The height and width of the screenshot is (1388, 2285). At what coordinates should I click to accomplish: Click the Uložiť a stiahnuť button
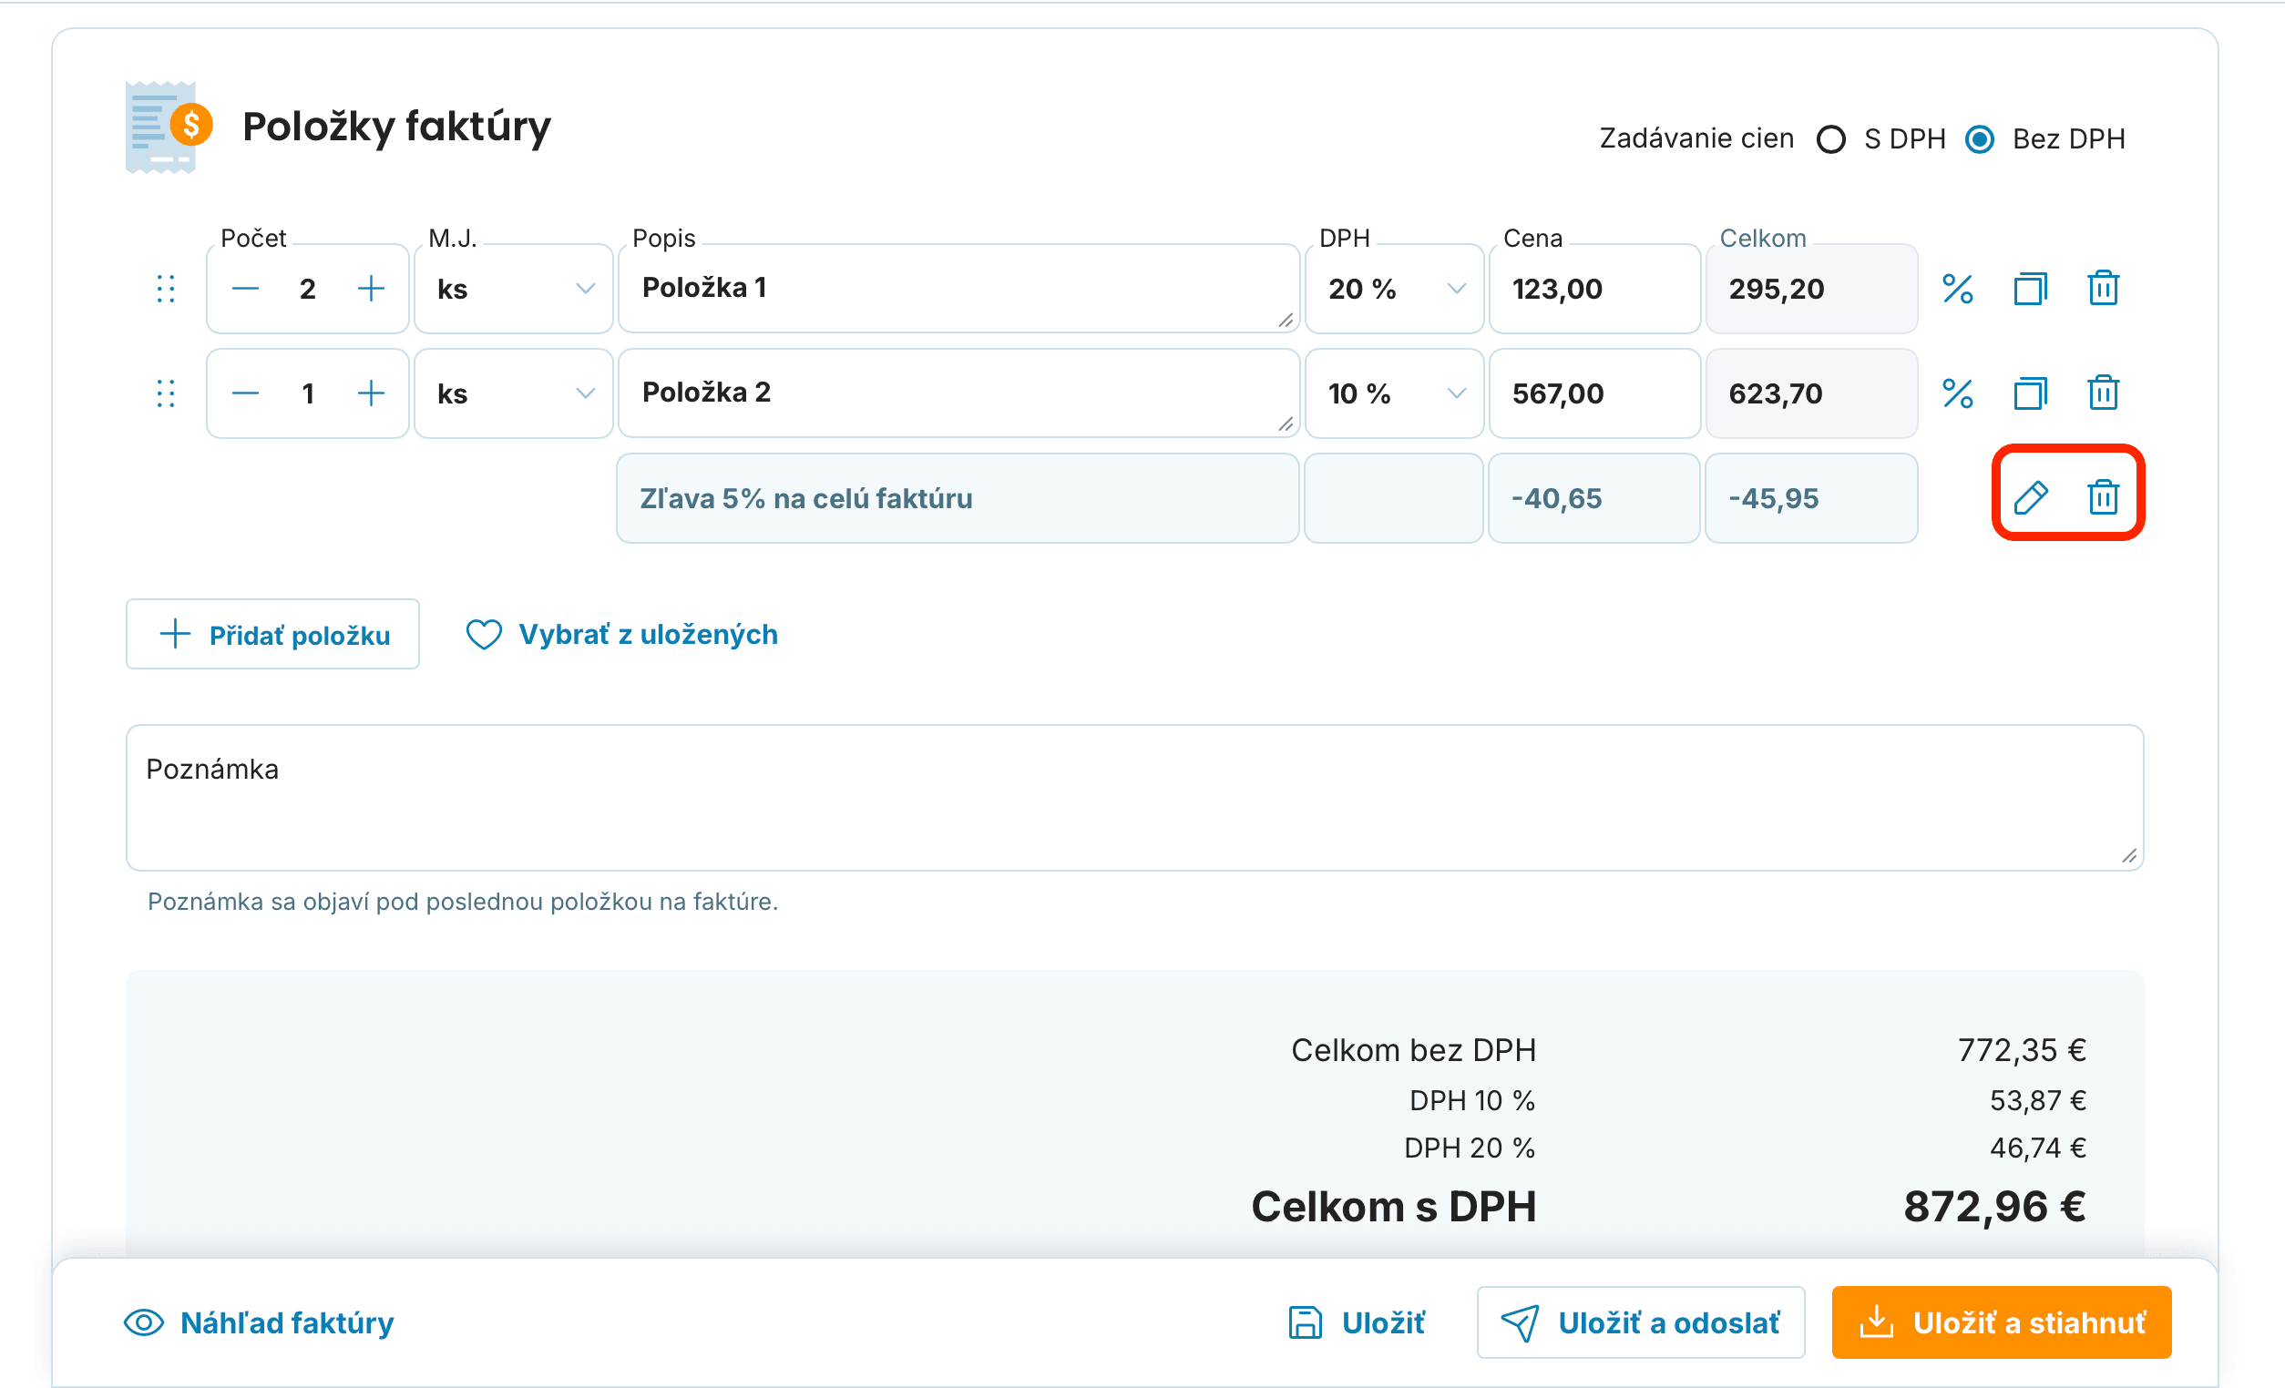pos(2002,1322)
